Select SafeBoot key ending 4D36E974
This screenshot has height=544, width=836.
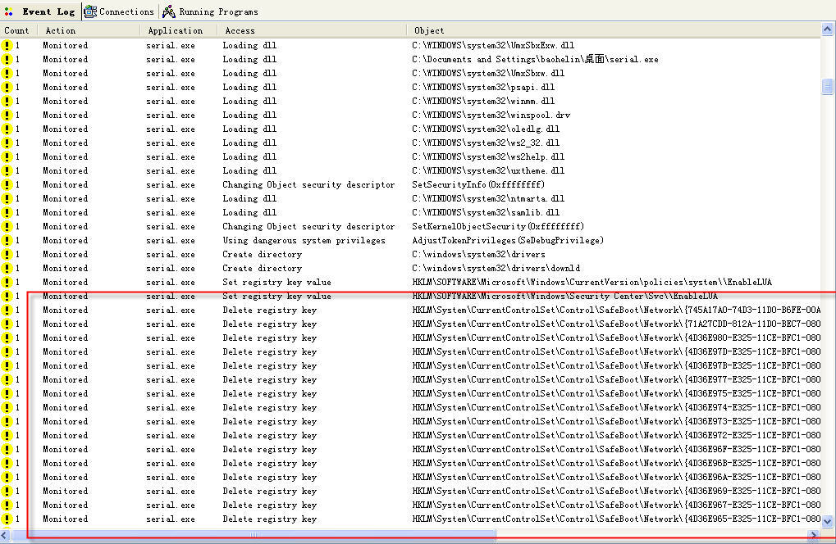(616, 407)
